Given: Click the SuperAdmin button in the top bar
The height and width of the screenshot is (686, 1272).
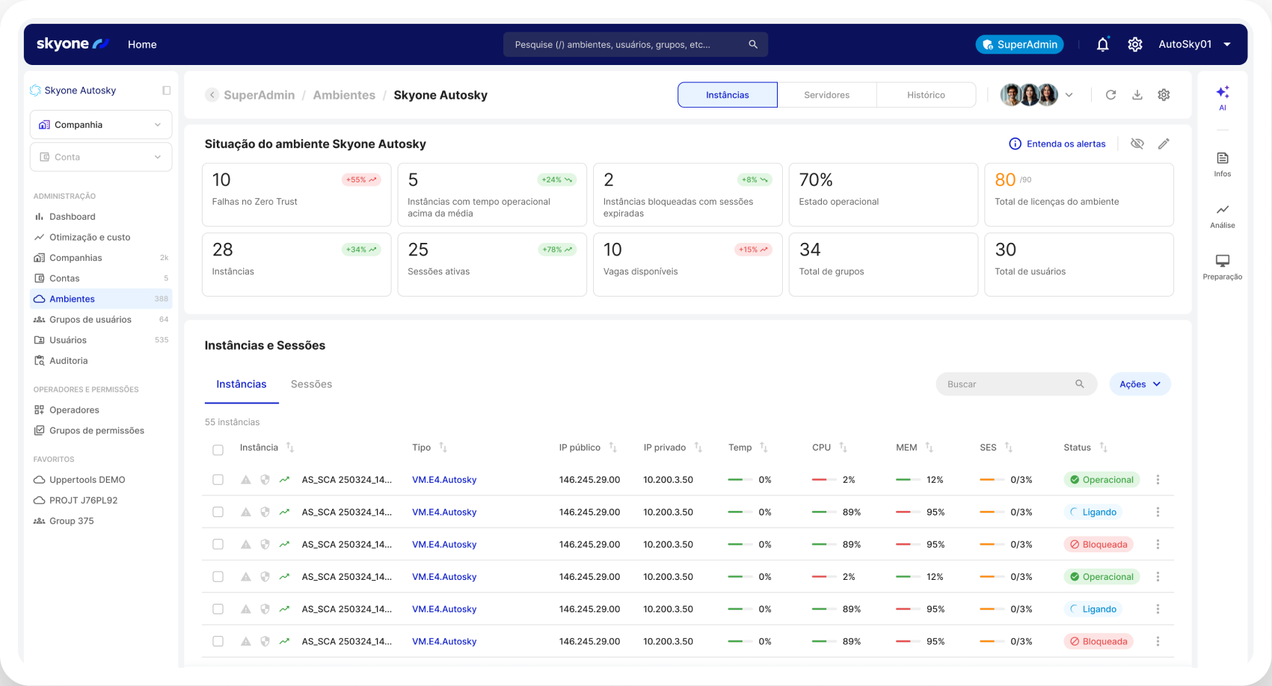Looking at the screenshot, I should tap(1019, 45).
